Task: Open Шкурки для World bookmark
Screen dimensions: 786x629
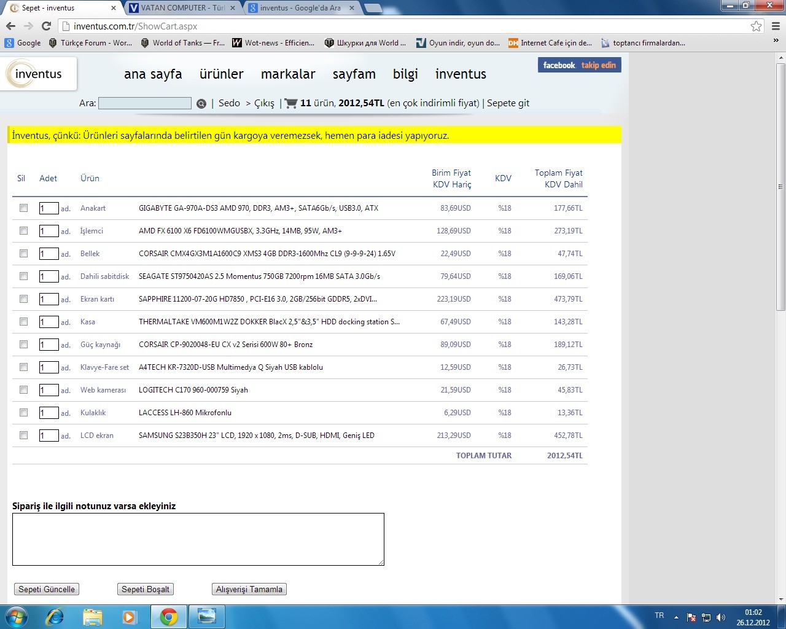Action: 365,43
